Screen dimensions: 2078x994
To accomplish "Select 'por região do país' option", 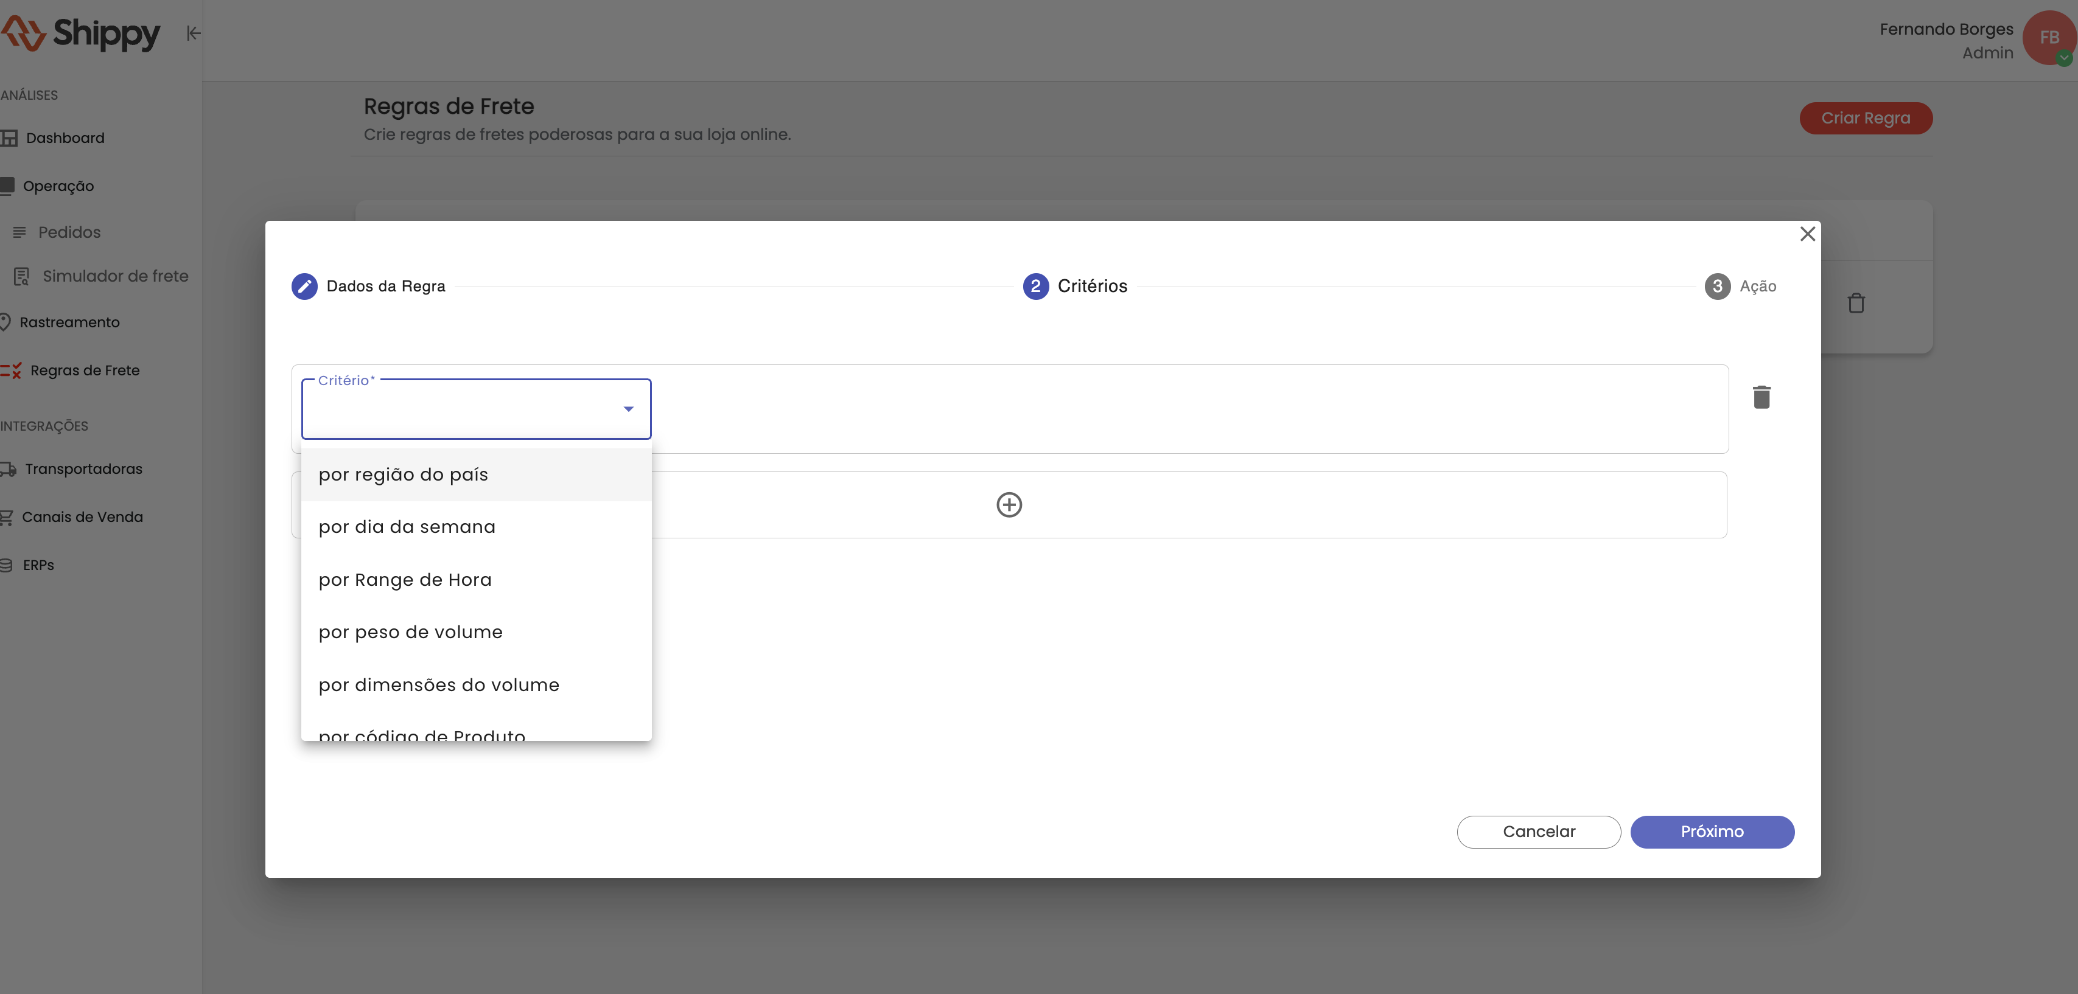I will [404, 475].
